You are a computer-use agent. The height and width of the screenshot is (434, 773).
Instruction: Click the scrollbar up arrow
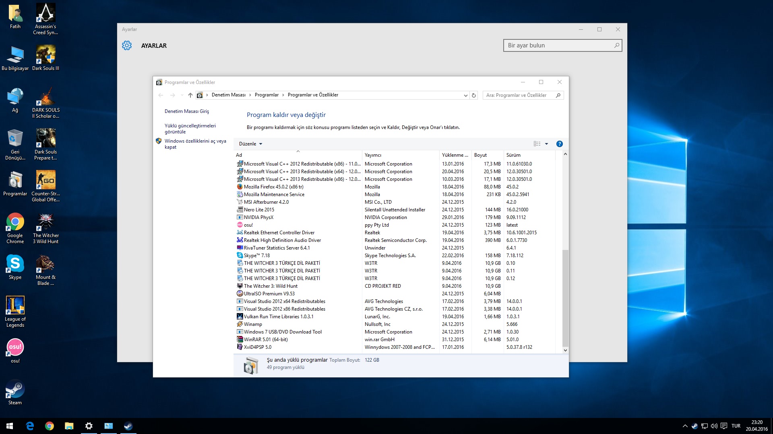click(565, 154)
